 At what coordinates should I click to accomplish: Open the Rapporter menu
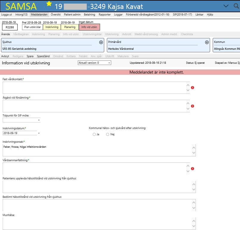point(105,15)
